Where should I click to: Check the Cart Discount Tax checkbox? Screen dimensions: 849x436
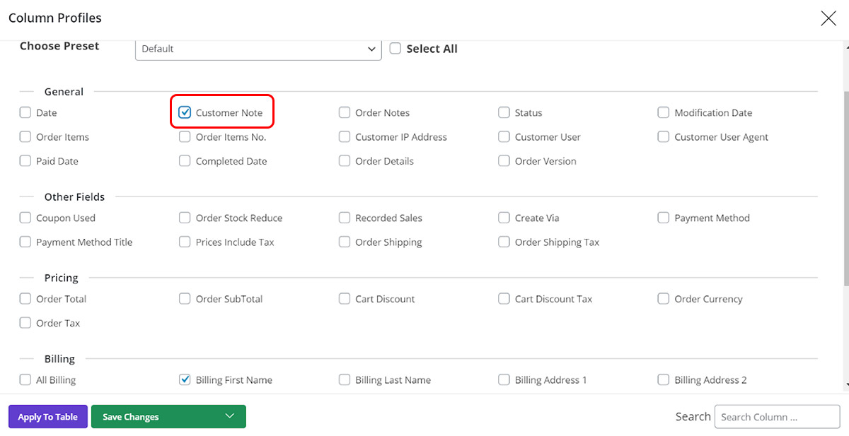[504, 298]
